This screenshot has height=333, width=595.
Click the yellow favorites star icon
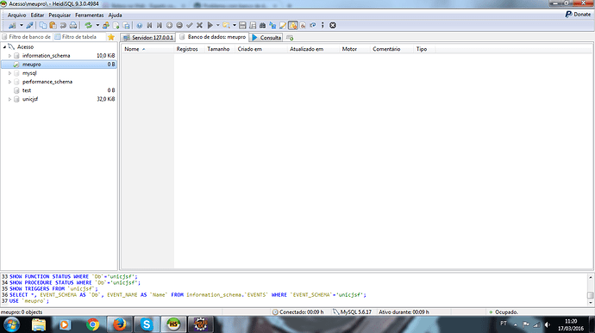coord(110,37)
